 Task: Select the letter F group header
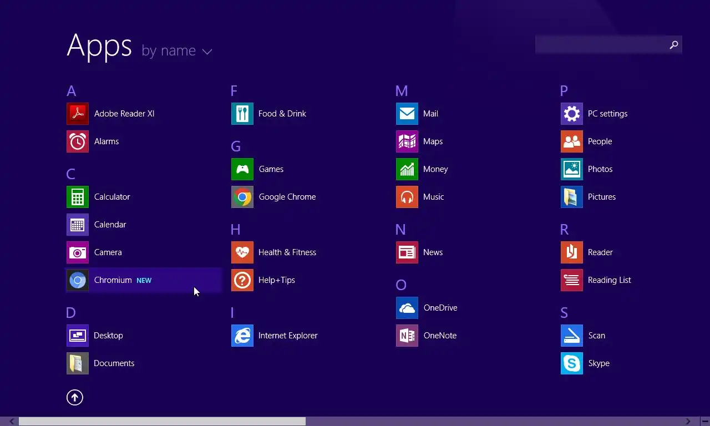coord(234,91)
